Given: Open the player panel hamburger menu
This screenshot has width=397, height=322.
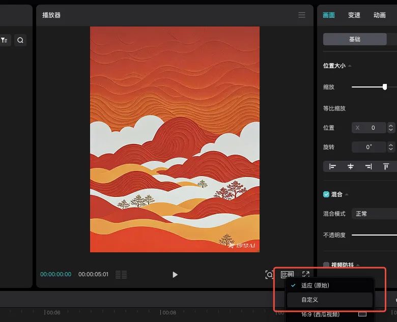Looking at the screenshot, I should [302, 15].
